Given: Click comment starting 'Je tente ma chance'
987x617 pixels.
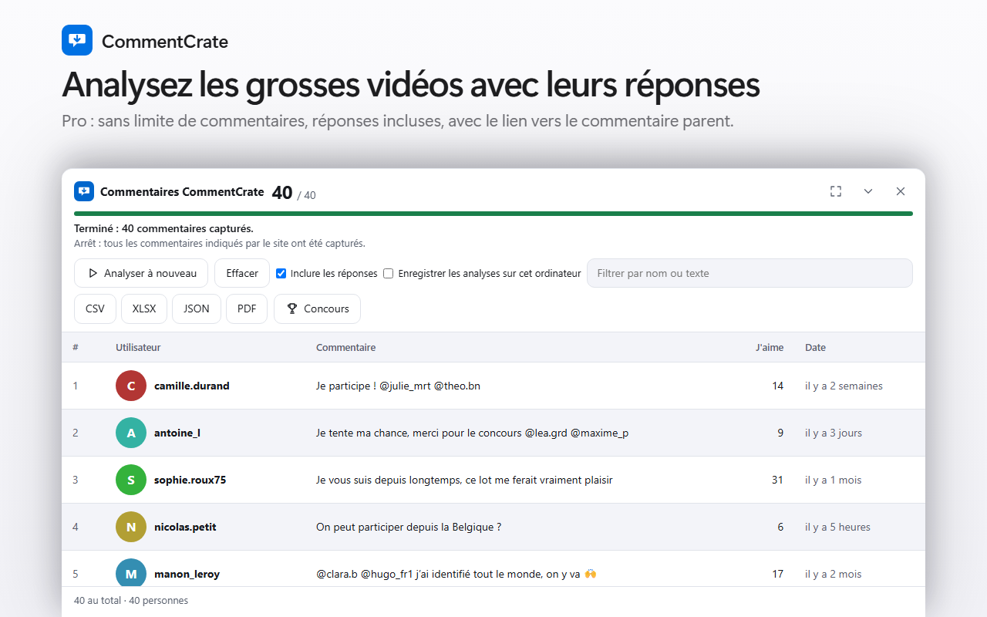Looking at the screenshot, I should tap(472, 433).
